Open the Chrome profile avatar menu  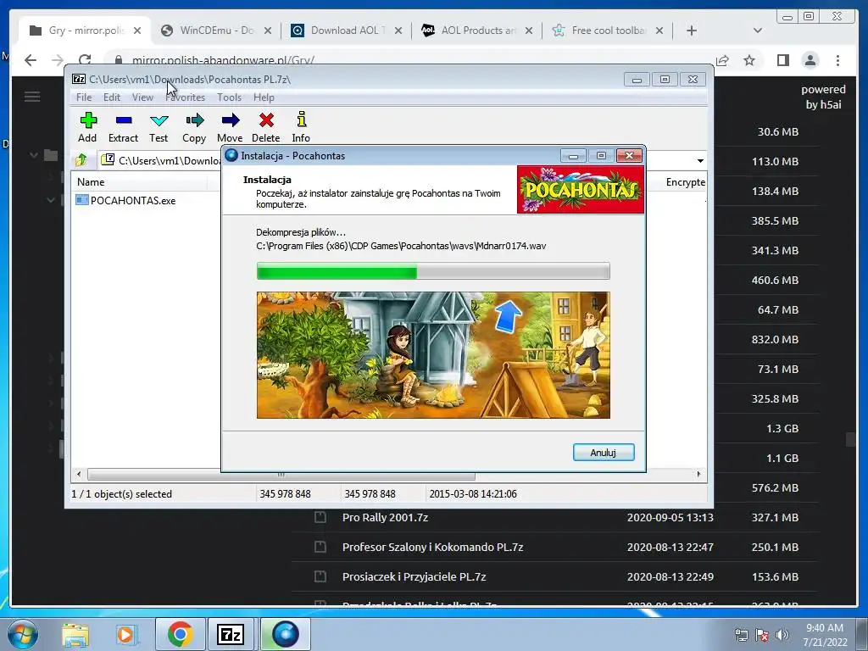[x=810, y=60]
